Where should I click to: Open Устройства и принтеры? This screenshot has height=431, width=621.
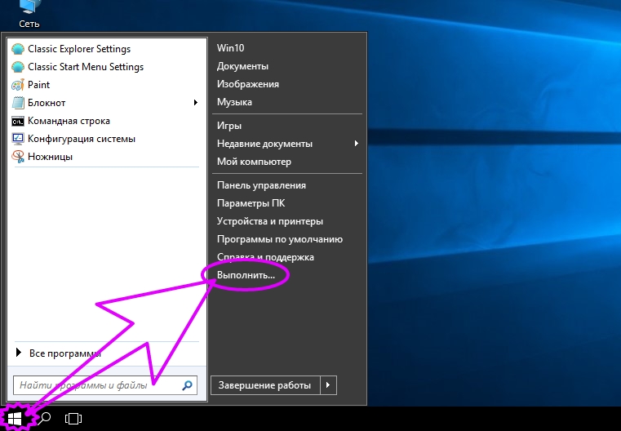click(x=269, y=221)
